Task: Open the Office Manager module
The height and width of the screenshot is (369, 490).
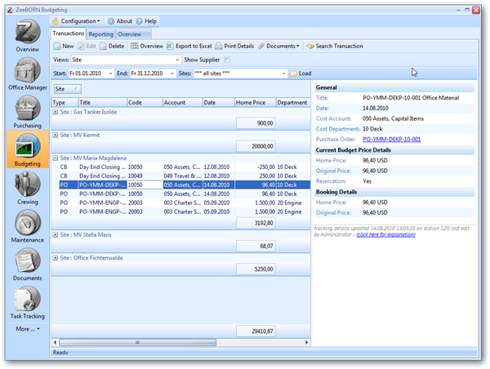Action: (27, 72)
